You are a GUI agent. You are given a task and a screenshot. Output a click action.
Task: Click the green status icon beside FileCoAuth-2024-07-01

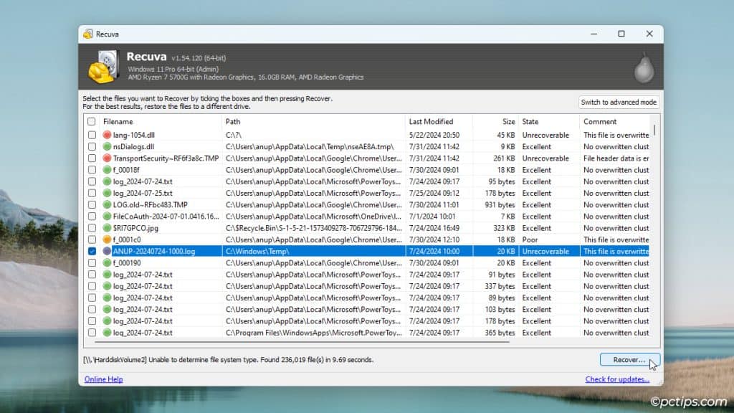pyautogui.click(x=105, y=217)
